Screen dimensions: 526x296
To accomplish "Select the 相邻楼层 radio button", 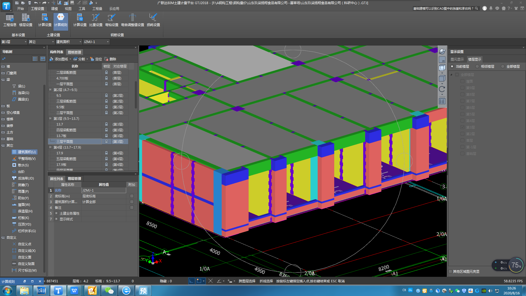I will pyautogui.click(x=477, y=66).
